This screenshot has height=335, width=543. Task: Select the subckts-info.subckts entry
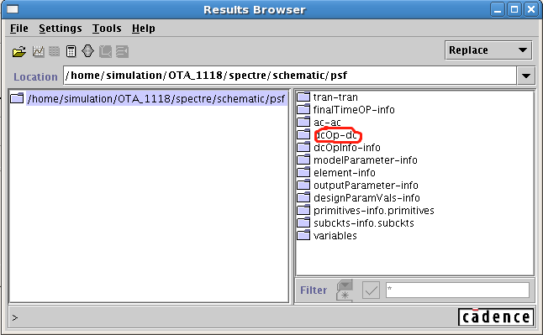click(x=364, y=222)
